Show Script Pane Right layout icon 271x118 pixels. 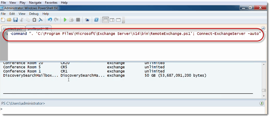point(112,20)
